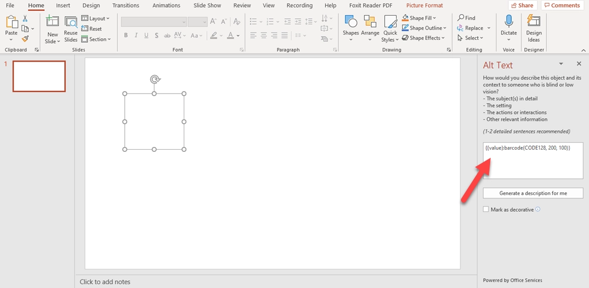This screenshot has height=288, width=589.
Task: Open Shapes gallery
Action: point(351,29)
